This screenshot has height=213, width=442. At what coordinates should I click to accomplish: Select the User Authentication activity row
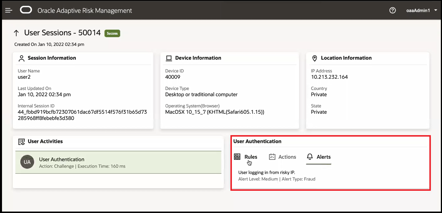(118, 162)
